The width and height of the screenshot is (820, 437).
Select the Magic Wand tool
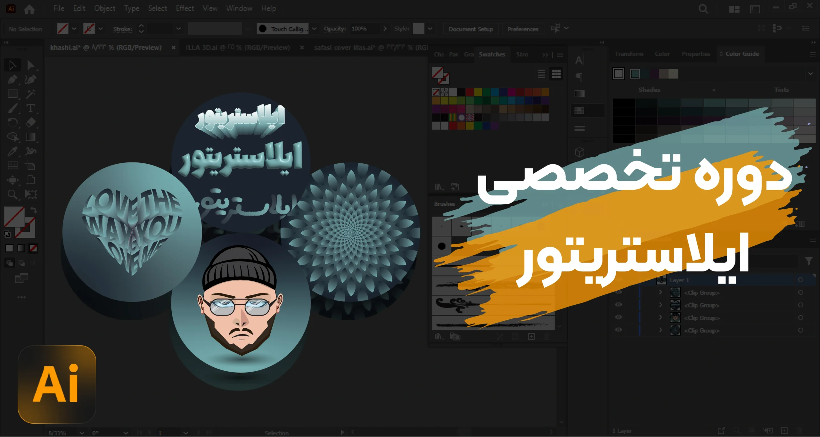tap(31, 94)
